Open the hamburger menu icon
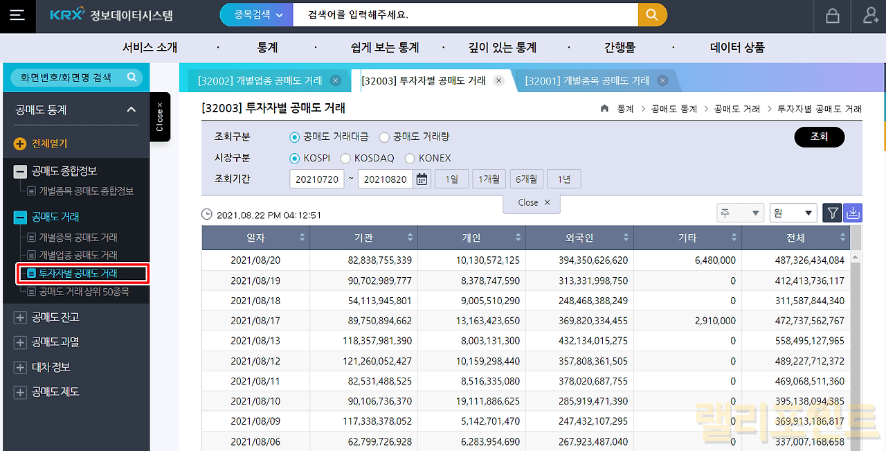Image resolution: width=886 pixels, height=451 pixels. (x=17, y=15)
